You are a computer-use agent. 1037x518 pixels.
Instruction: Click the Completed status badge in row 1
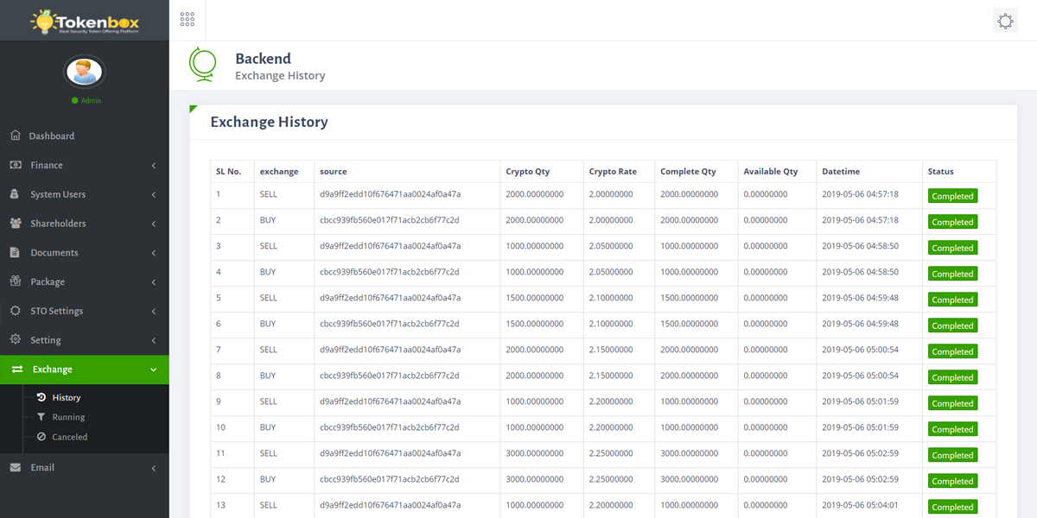[952, 196]
